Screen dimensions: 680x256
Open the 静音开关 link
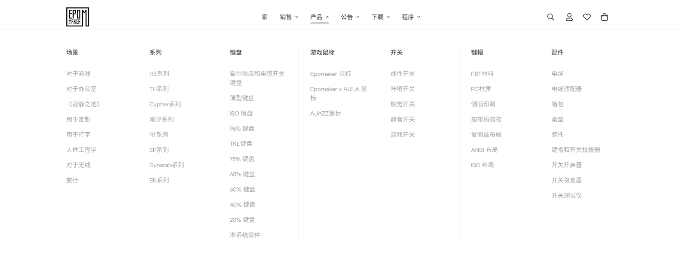(403, 119)
